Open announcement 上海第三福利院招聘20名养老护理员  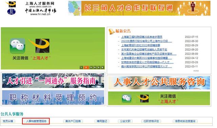[142, 37]
